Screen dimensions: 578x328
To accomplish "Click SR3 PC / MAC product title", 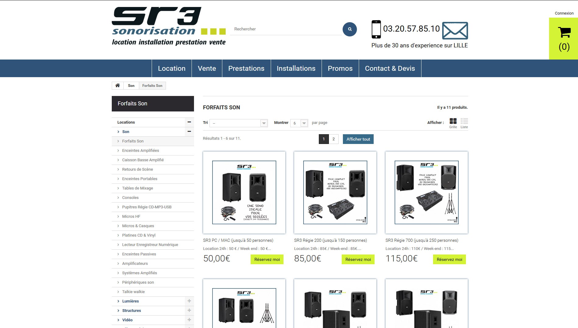I will click(238, 240).
